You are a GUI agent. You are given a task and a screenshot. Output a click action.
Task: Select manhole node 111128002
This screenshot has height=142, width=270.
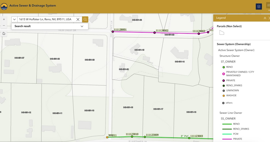click(154, 33)
